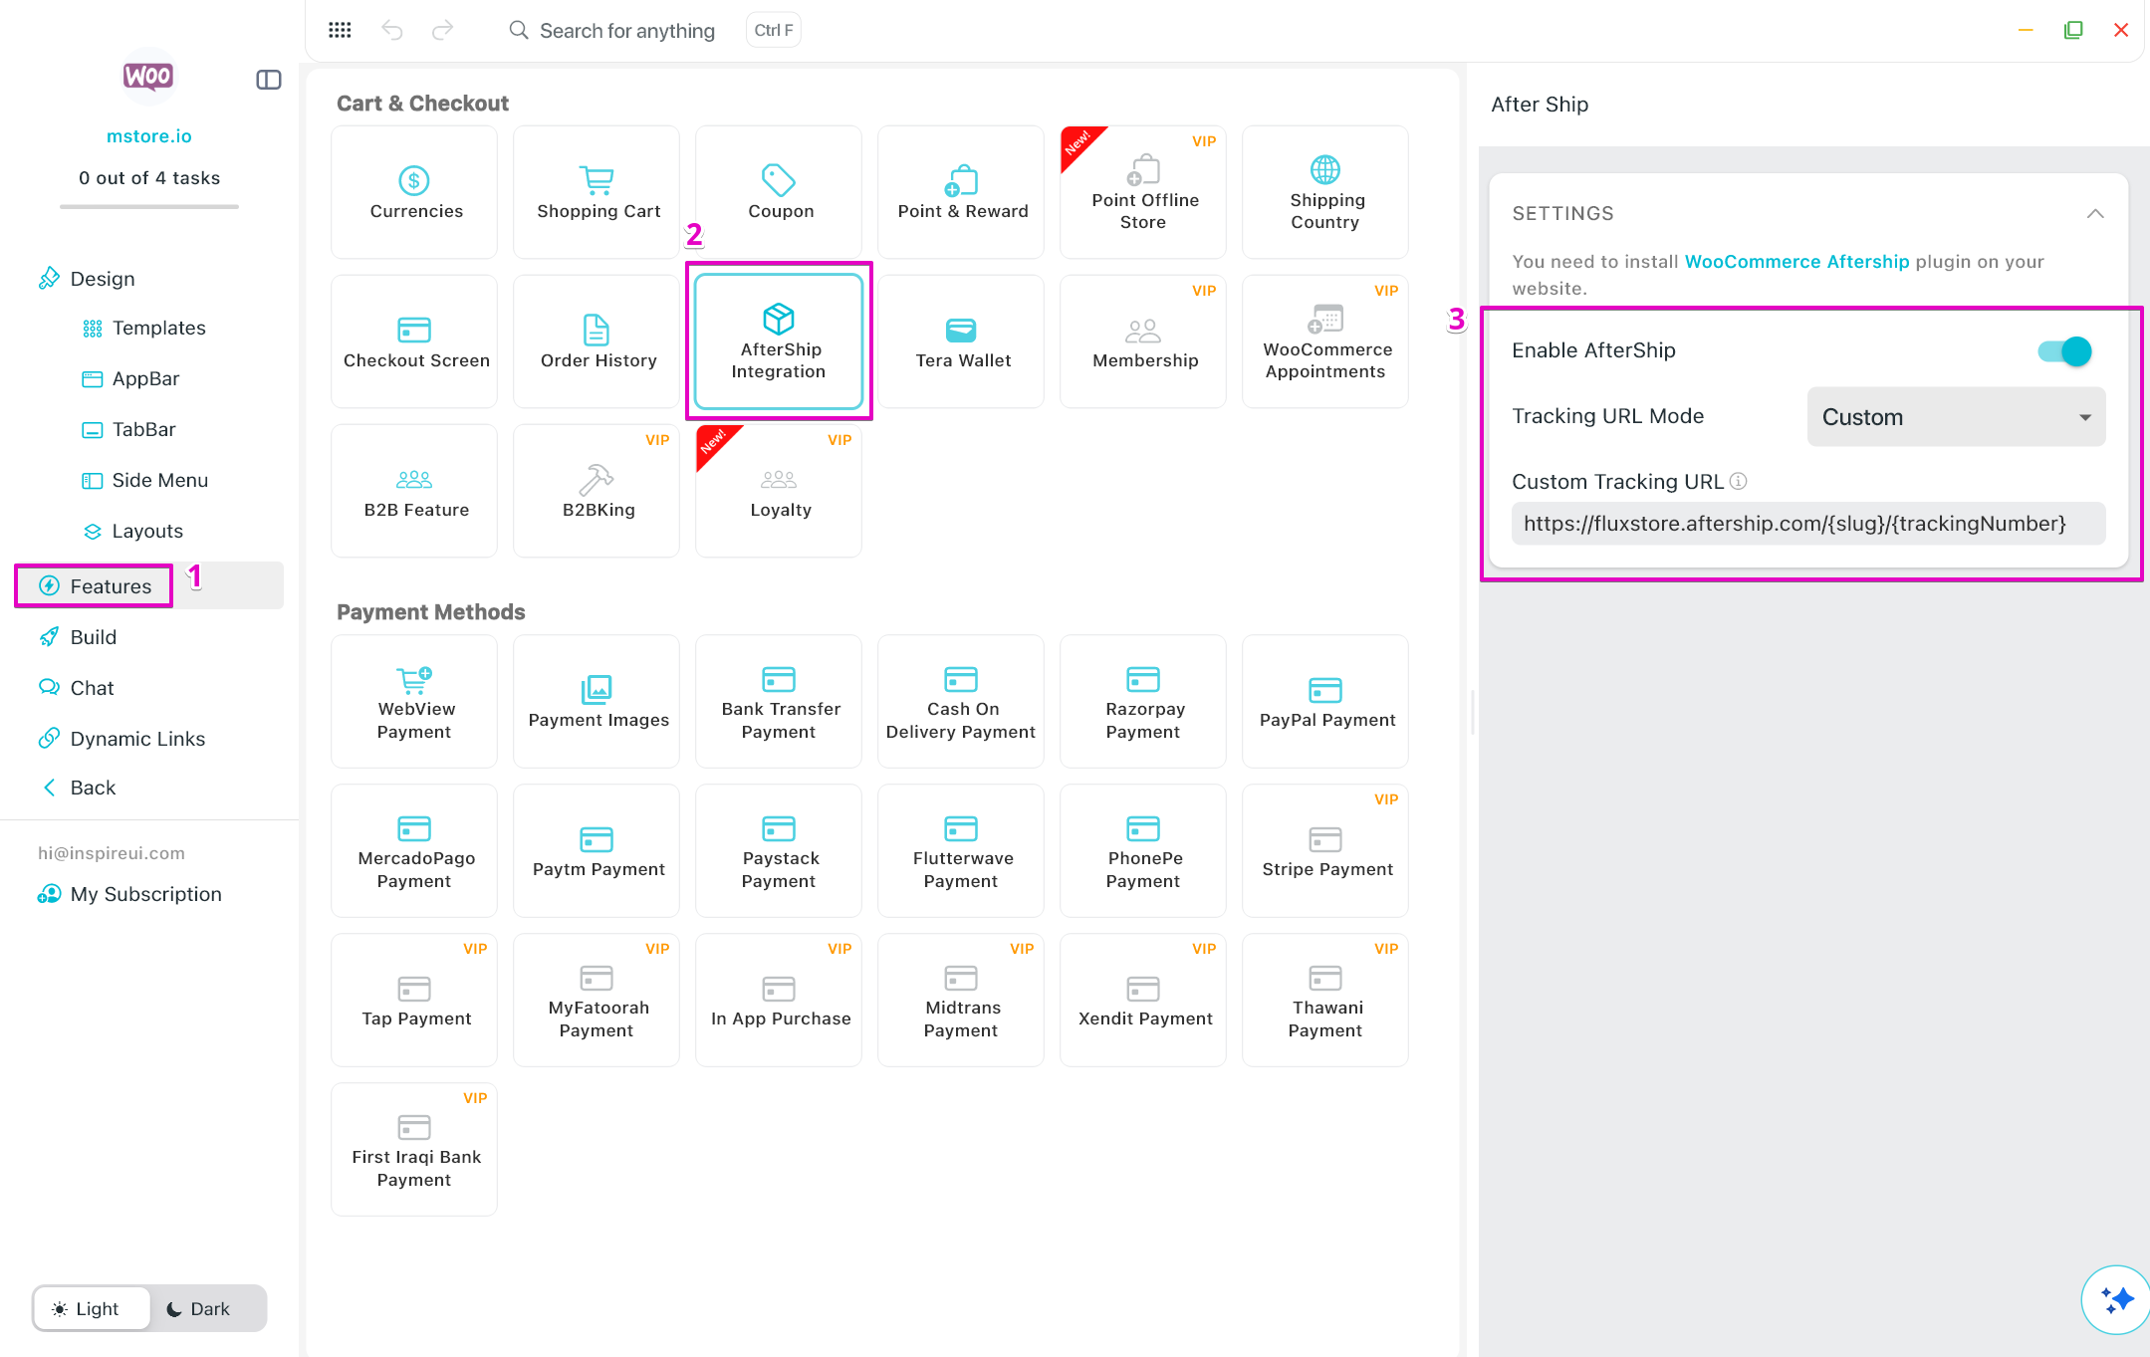2150x1357 pixels.
Task: Click info icon beside Custom Tracking URL
Action: 1739,481
